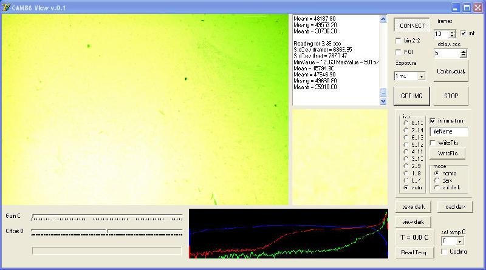The image size is (486, 270).
Task: Select the sub dark mode radio button
Action: 437,187
